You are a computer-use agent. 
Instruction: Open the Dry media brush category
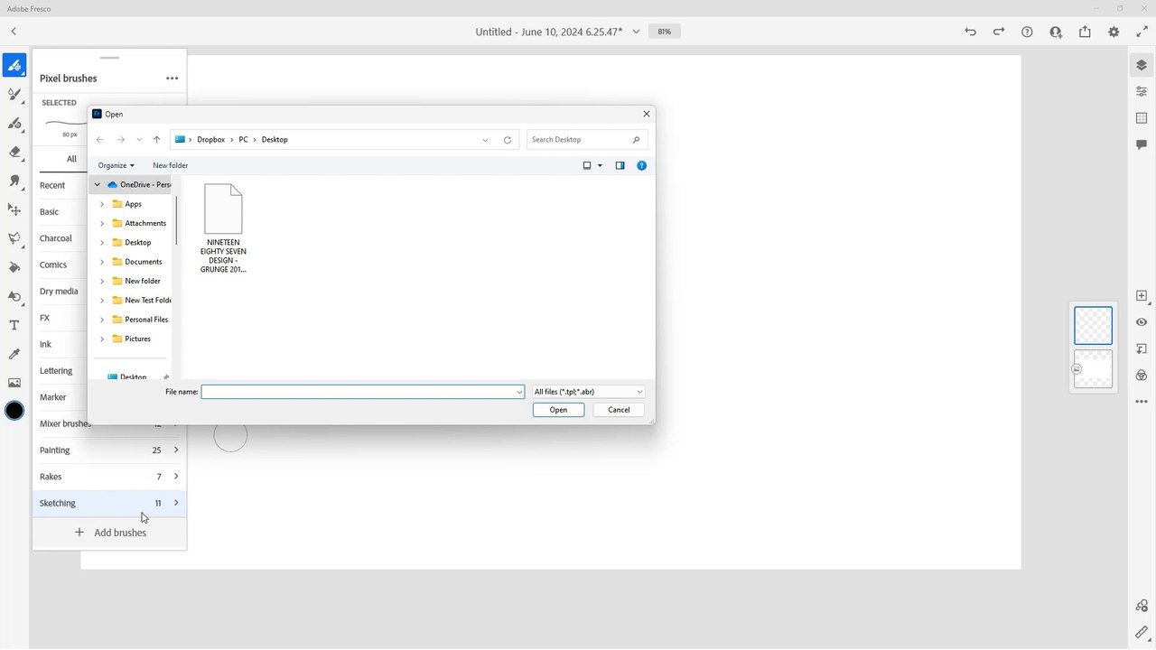click(59, 292)
